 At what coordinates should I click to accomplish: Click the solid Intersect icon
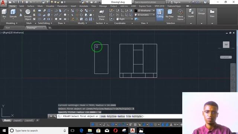coord(39,19)
